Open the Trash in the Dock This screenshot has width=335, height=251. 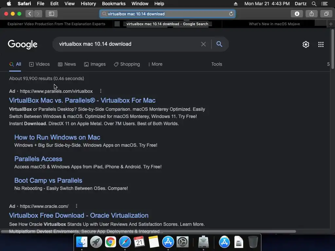pyautogui.click(x=253, y=242)
